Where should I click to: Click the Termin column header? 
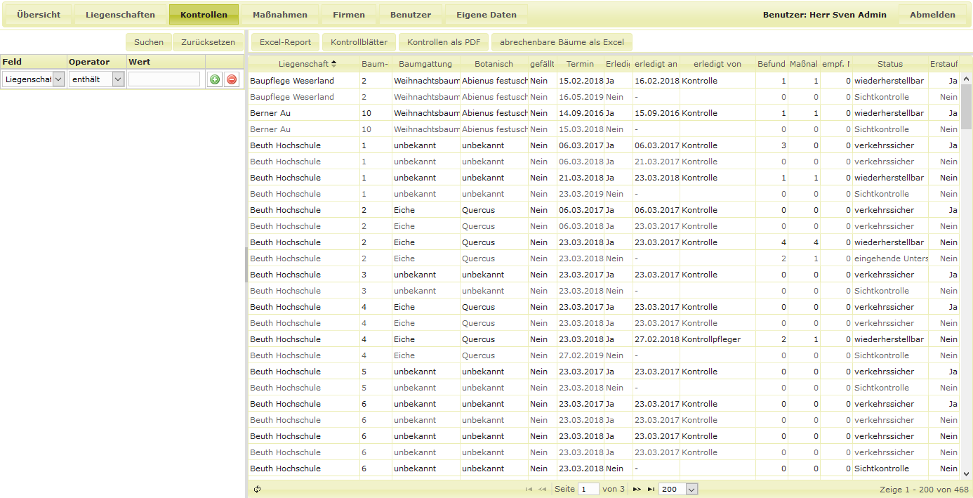point(580,64)
